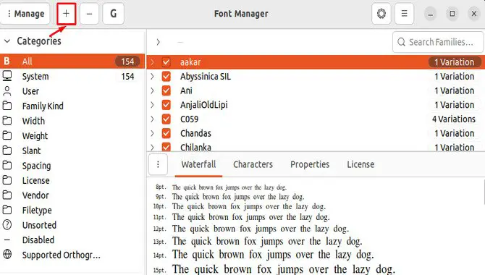Screen dimensions: 485x275
Task: Uncheck the Chilanka font checkbox
Action: 166,147
